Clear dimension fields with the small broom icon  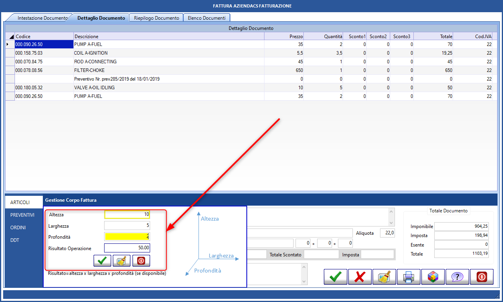(x=121, y=261)
